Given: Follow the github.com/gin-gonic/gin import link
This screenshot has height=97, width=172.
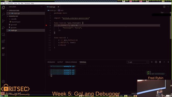Looking at the screenshot, I should tap(76, 18).
